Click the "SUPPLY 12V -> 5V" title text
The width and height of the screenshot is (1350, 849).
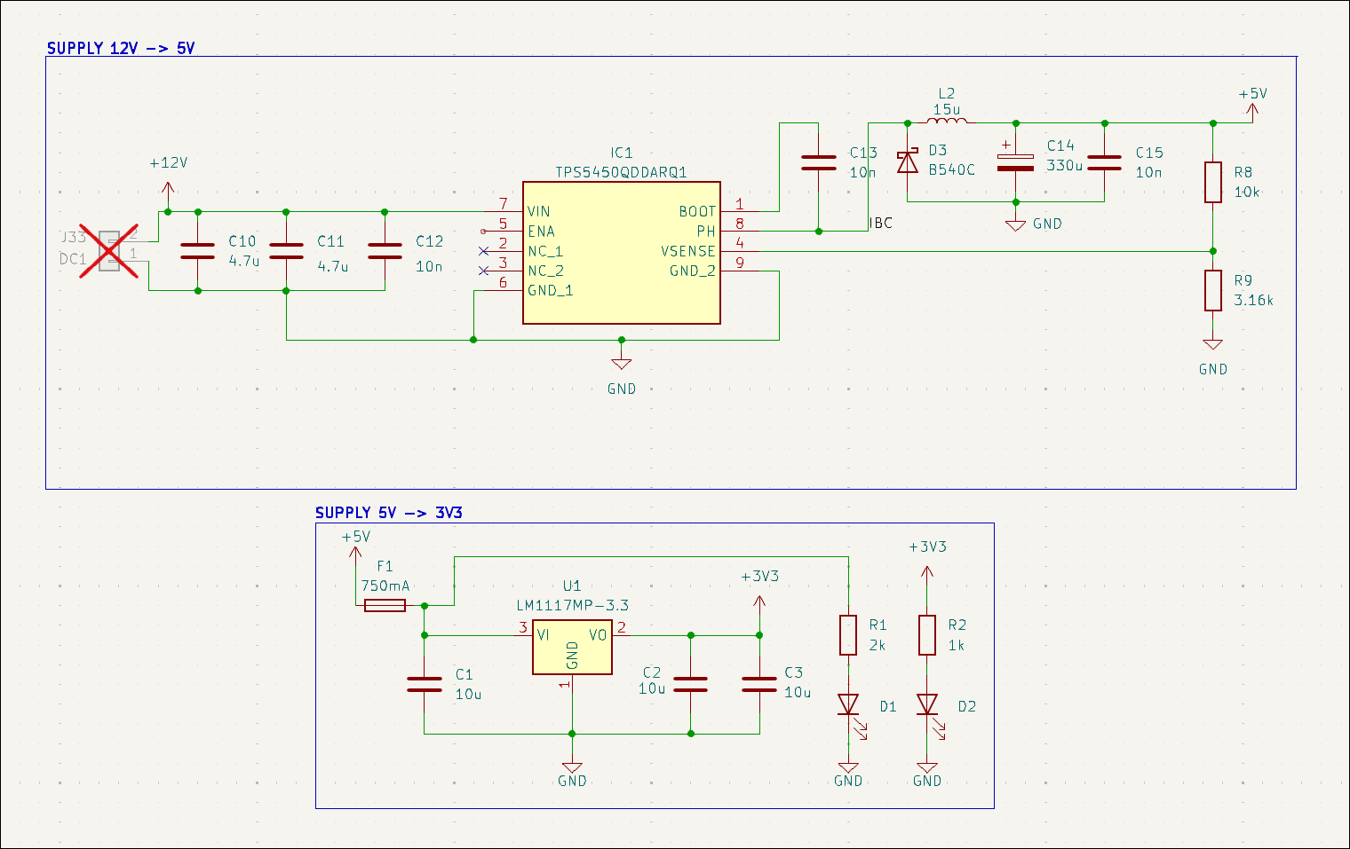tap(121, 48)
